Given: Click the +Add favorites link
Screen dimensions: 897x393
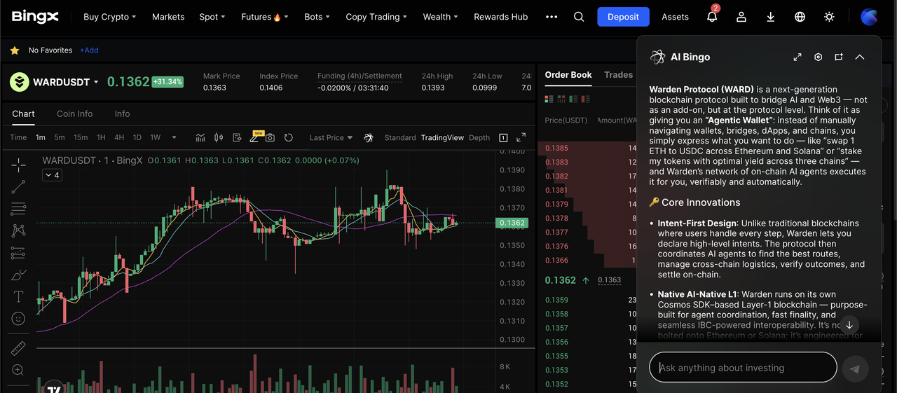Looking at the screenshot, I should tap(89, 50).
